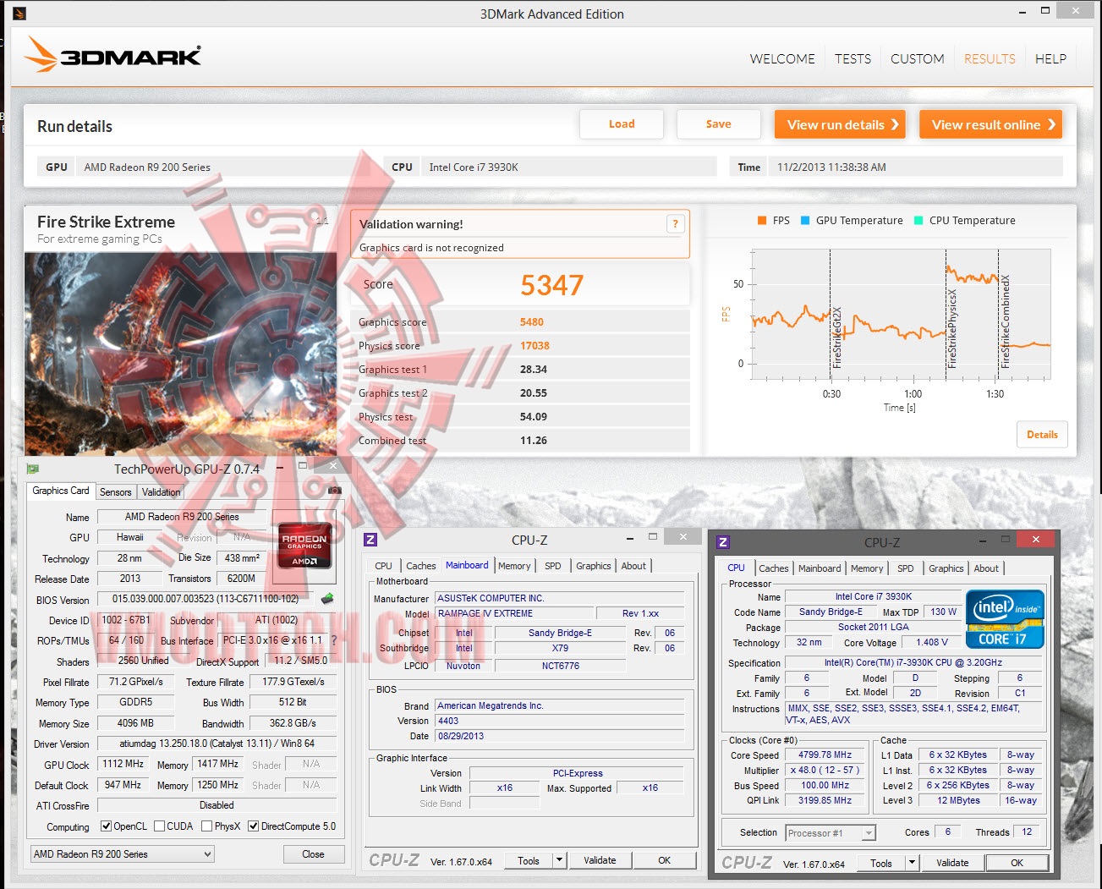Click the Intel Core i7 logo in CPU-Z
The image size is (1102, 889).
(1006, 620)
